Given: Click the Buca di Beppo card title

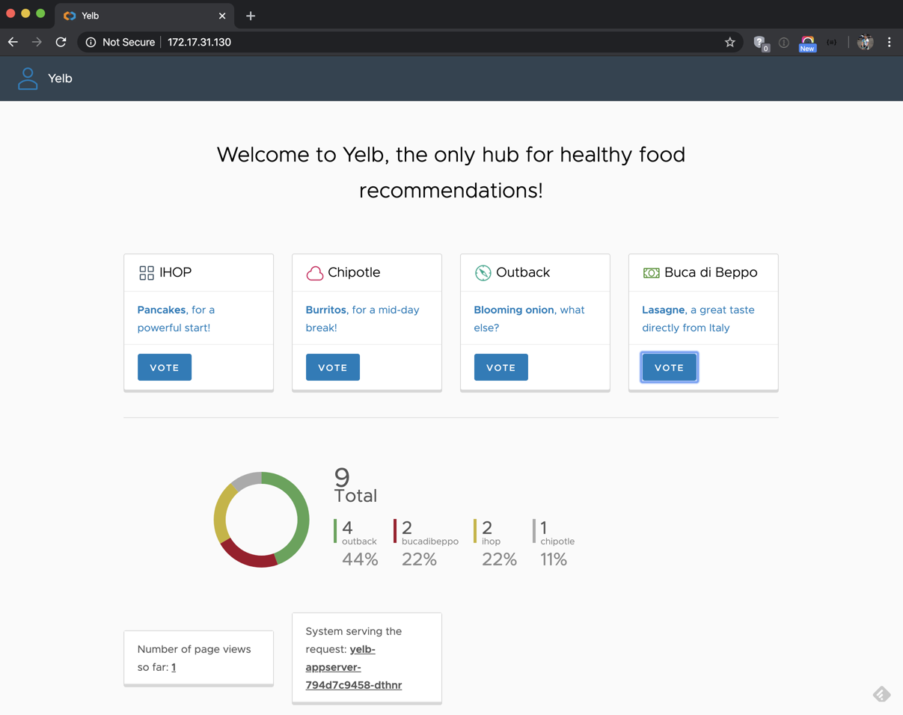Looking at the screenshot, I should (x=711, y=273).
